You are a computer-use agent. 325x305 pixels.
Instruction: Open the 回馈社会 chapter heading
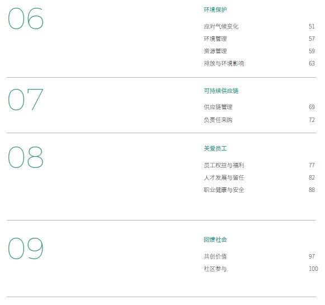pos(215,240)
